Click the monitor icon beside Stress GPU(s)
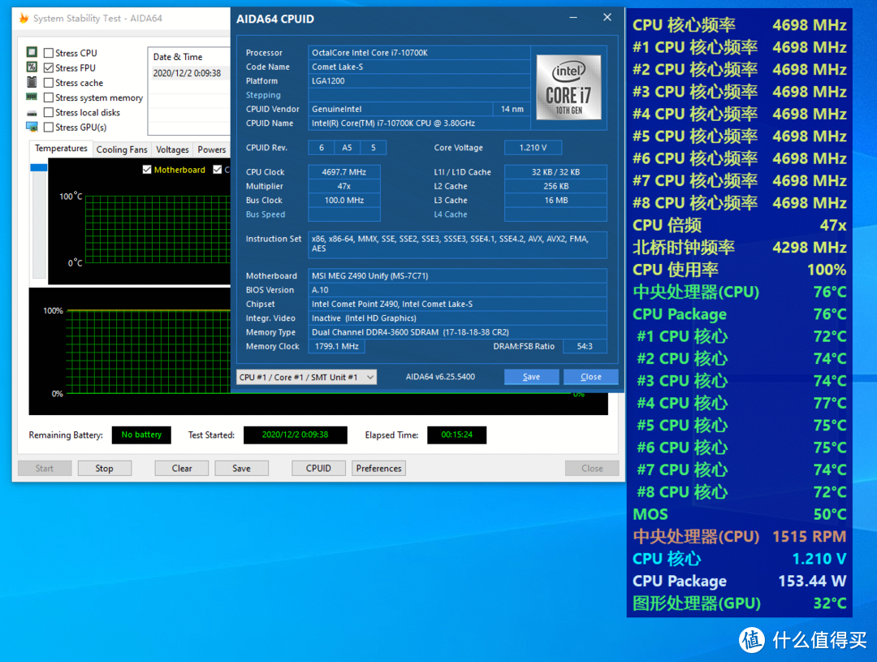The image size is (877, 662). 32,127
